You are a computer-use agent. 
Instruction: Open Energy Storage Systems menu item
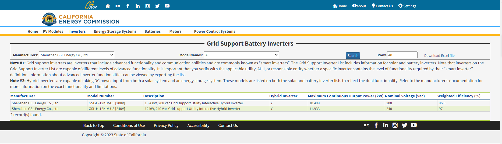(x=115, y=31)
